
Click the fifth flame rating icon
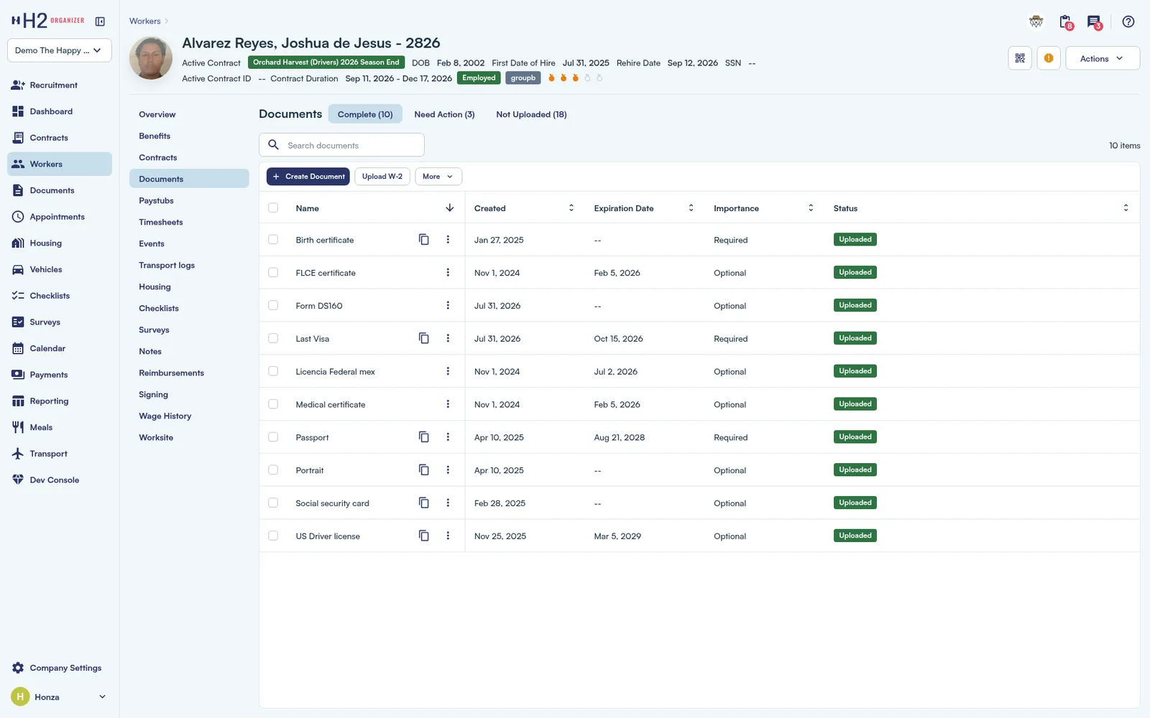(x=599, y=78)
